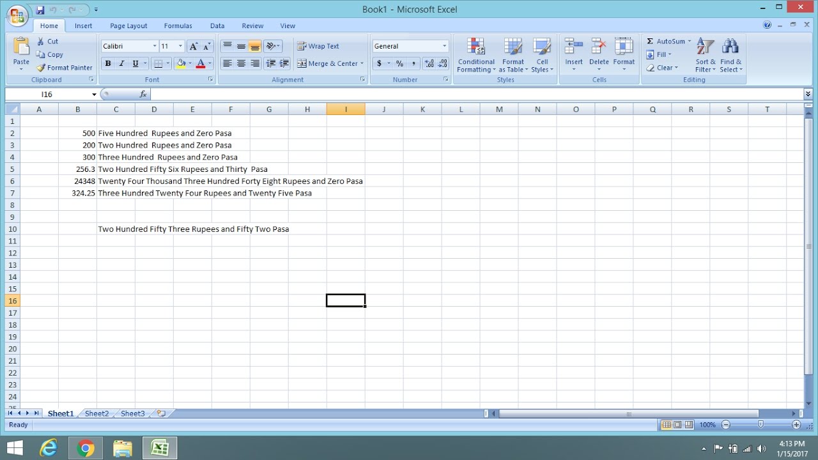The image size is (818, 460).
Task: Copy the selected cell
Action: tap(50, 54)
